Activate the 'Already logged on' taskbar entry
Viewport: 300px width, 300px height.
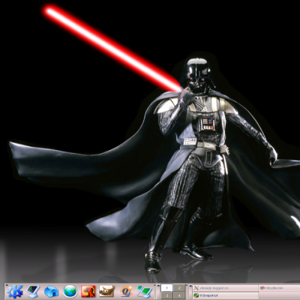(x=226, y=288)
